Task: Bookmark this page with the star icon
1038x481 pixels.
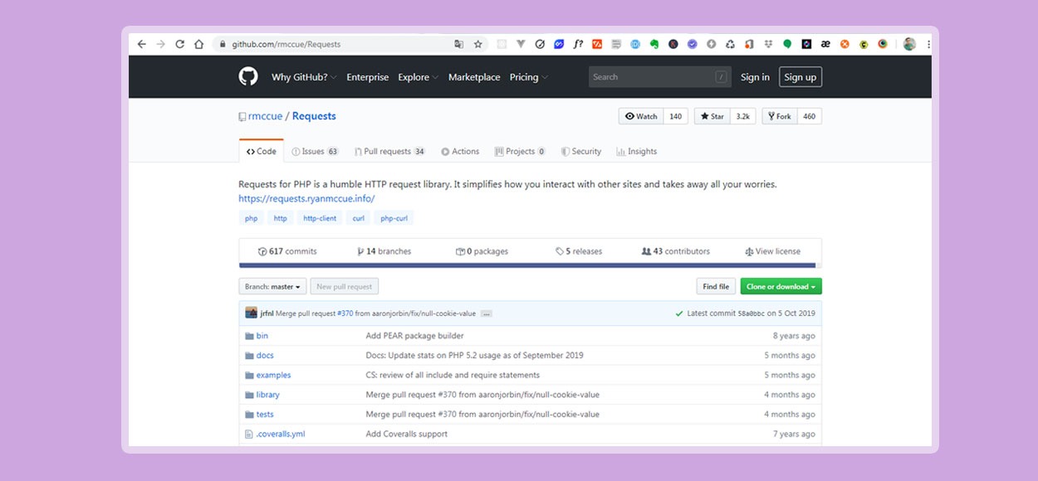Action: pyautogui.click(x=477, y=44)
